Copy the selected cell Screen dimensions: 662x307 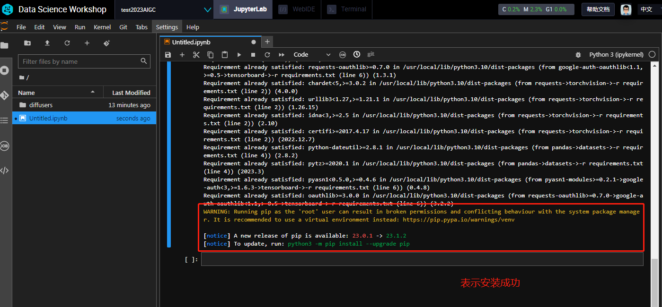(x=210, y=54)
